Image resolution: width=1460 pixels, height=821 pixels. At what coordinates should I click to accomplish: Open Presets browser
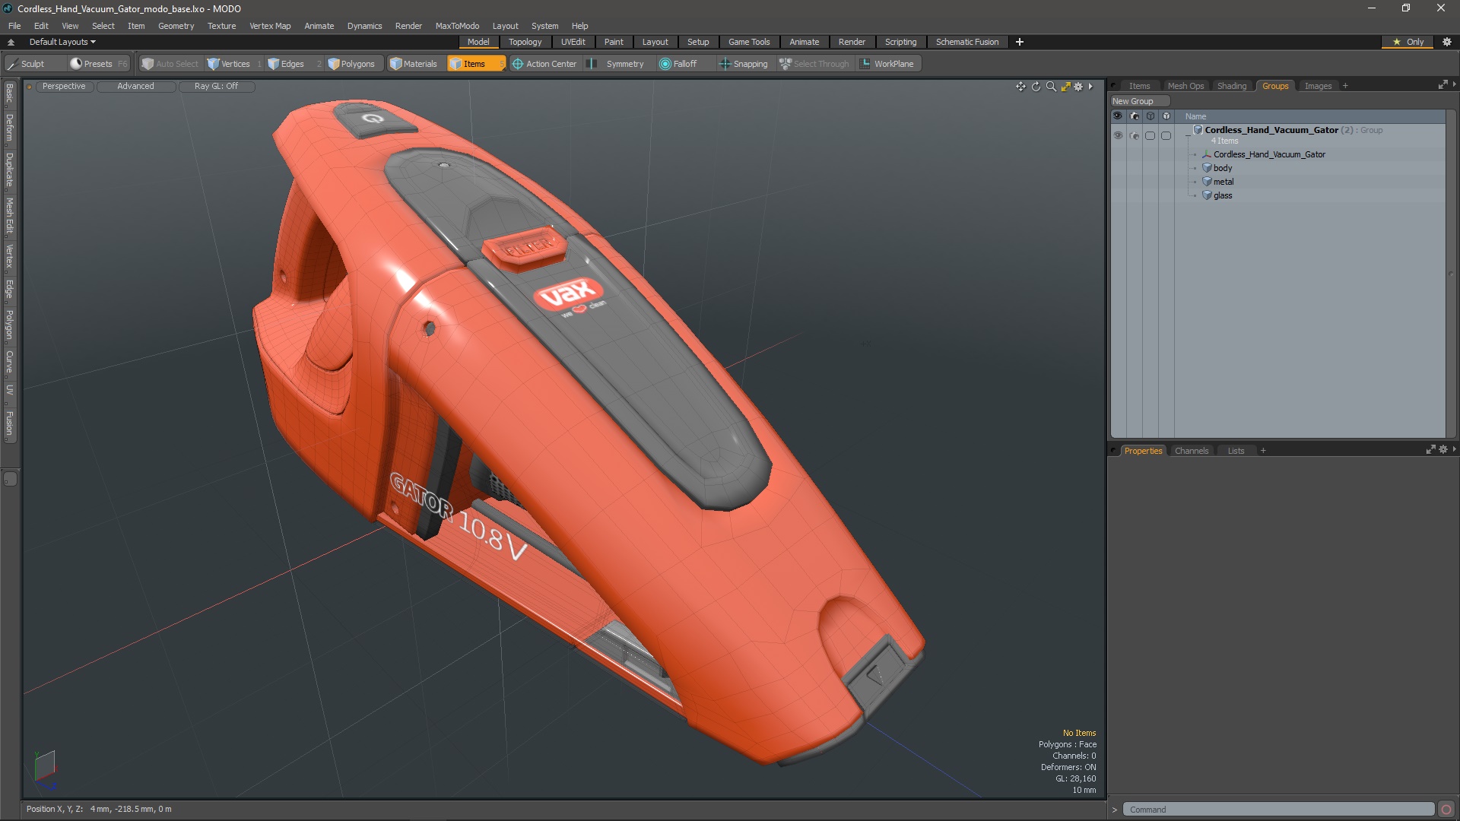[99, 64]
